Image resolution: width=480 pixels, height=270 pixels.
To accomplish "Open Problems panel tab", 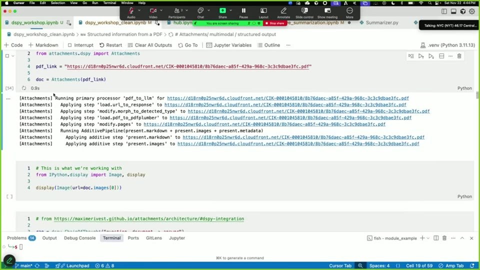I will click(21, 238).
